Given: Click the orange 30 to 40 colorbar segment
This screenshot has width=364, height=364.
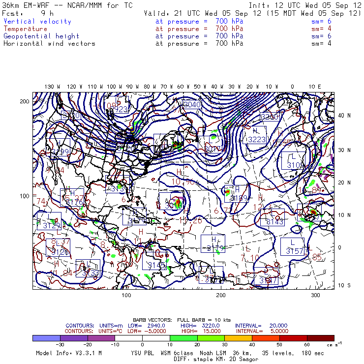Looking at the screenshot, I should [x=239, y=338].
